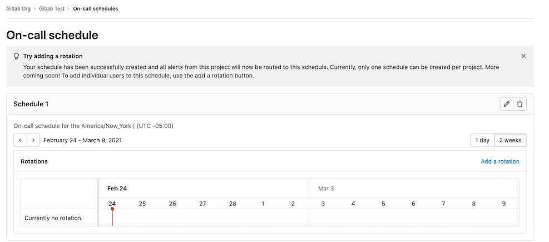Select day 24 in timeline header

coord(112,204)
